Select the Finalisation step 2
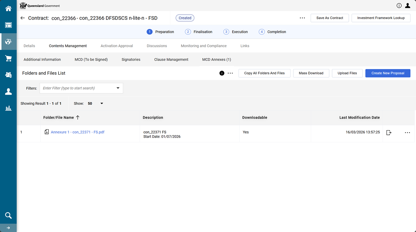This screenshot has width=416, height=232. tap(199, 32)
